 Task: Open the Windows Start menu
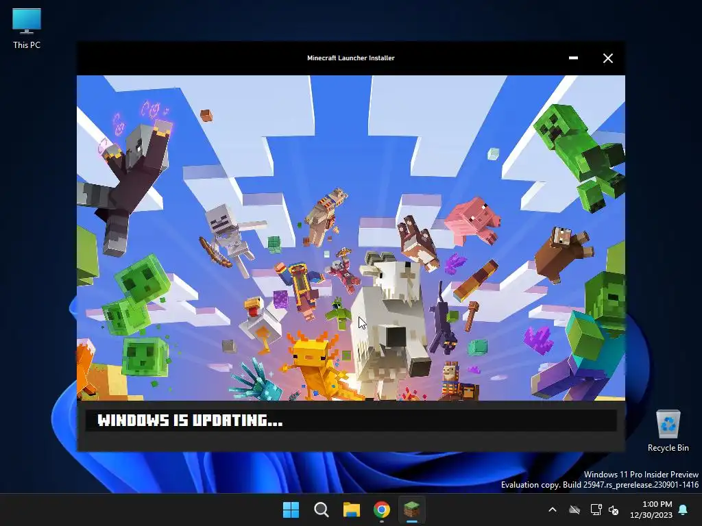click(291, 510)
